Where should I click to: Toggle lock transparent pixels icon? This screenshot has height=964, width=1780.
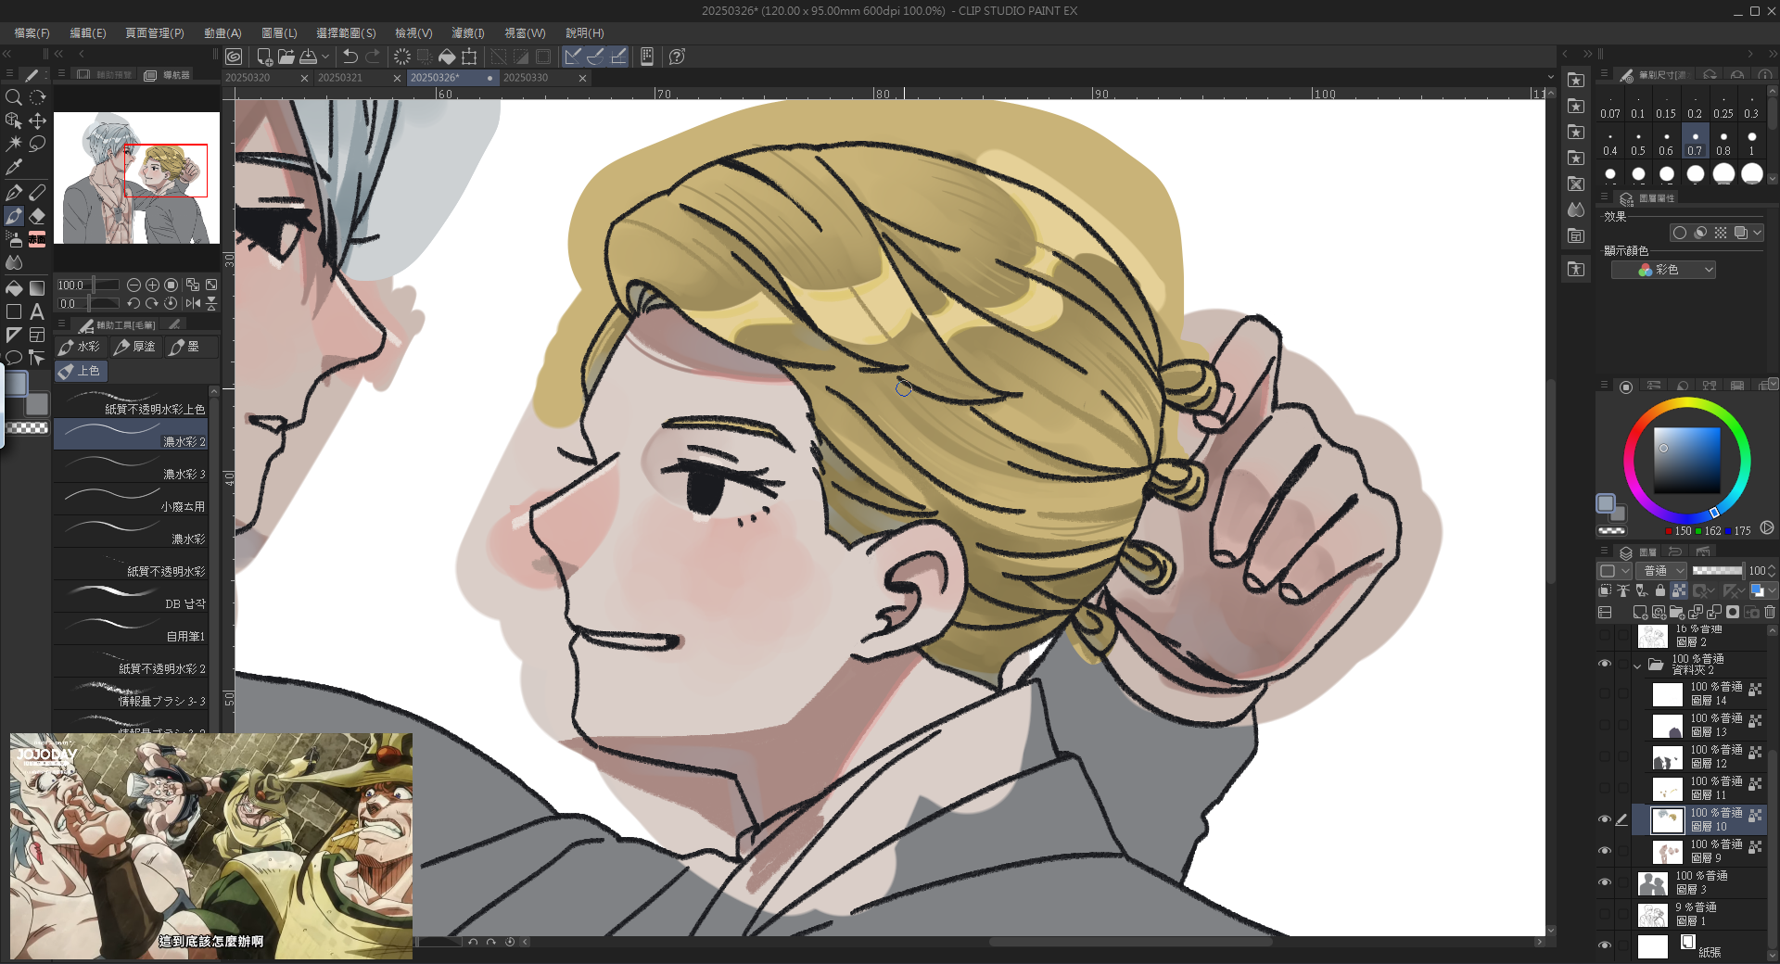click(x=1679, y=590)
